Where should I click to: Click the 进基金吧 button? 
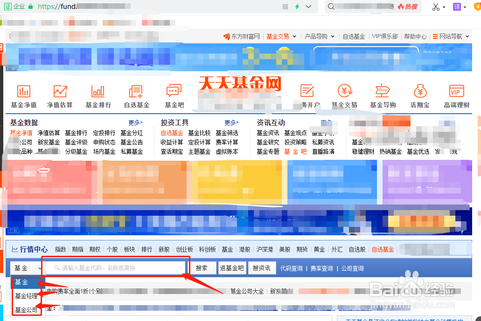click(232, 268)
